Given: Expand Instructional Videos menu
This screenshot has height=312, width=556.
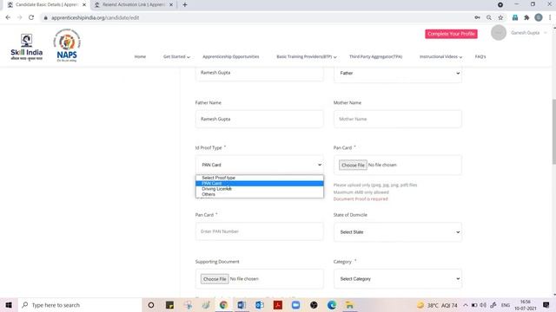Looking at the screenshot, I should coord(440,56).
